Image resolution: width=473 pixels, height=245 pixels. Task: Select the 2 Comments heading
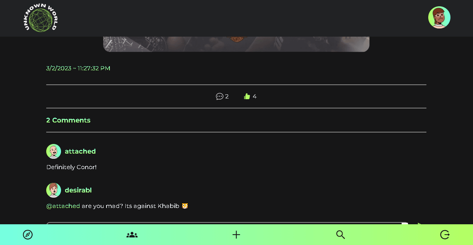68,120
